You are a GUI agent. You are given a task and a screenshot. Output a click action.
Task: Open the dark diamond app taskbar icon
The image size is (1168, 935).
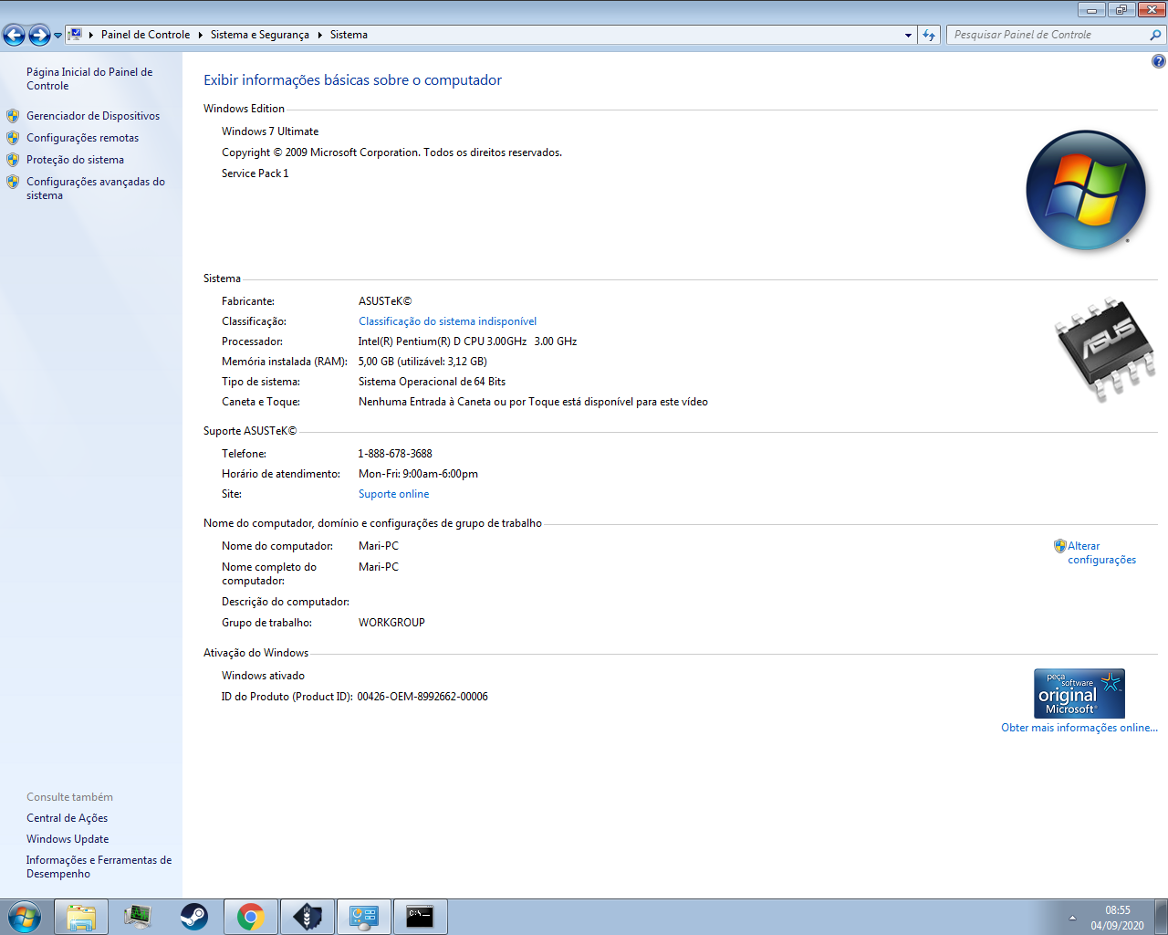pos(308,917)
